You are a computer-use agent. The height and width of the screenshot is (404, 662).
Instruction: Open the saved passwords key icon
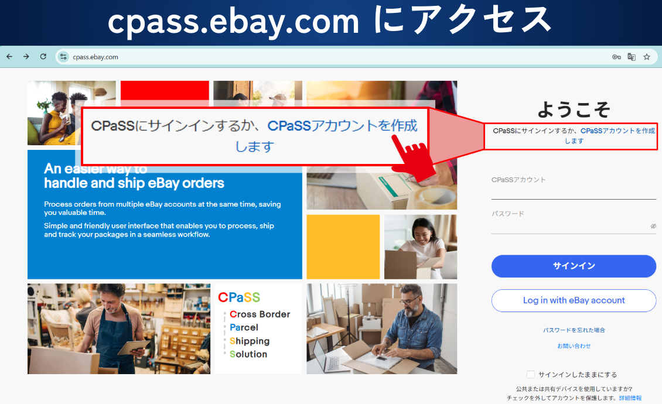616,57
